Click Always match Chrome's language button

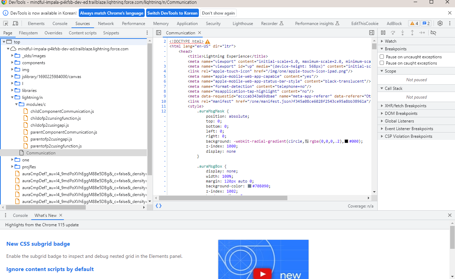pyautogui.click(x=111, y=13)
